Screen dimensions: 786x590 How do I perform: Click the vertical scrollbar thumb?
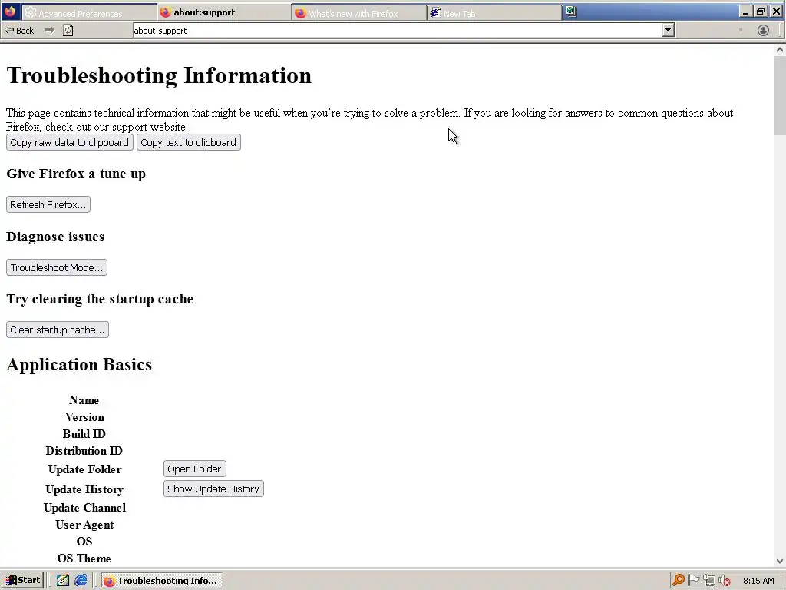tap(780, 95)
